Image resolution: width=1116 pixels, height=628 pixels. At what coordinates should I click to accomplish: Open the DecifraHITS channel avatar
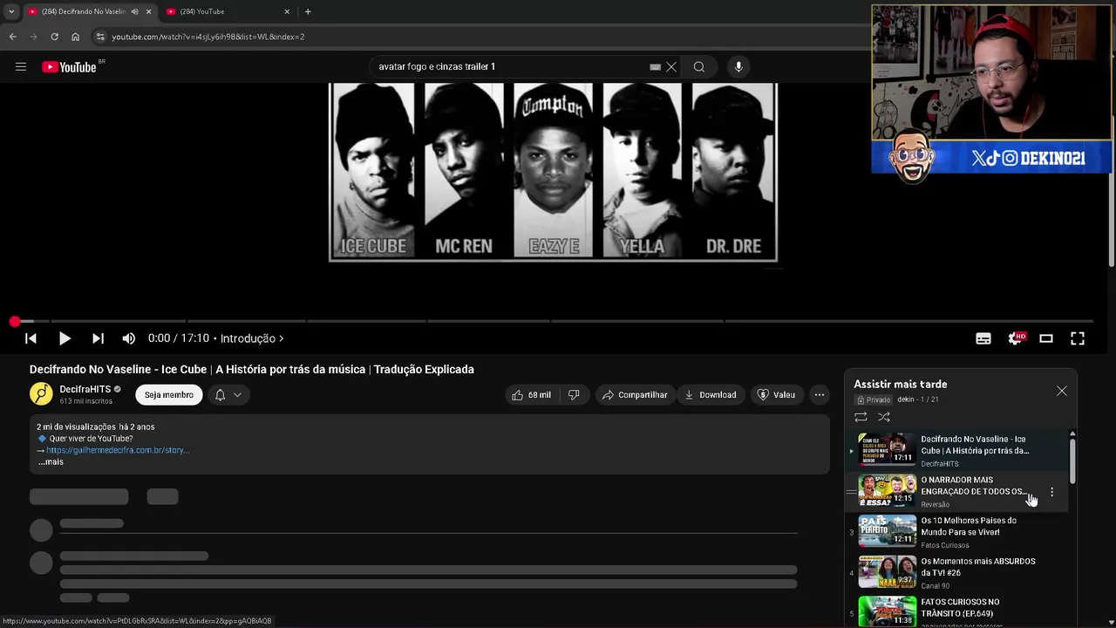(x=41, y=394)
